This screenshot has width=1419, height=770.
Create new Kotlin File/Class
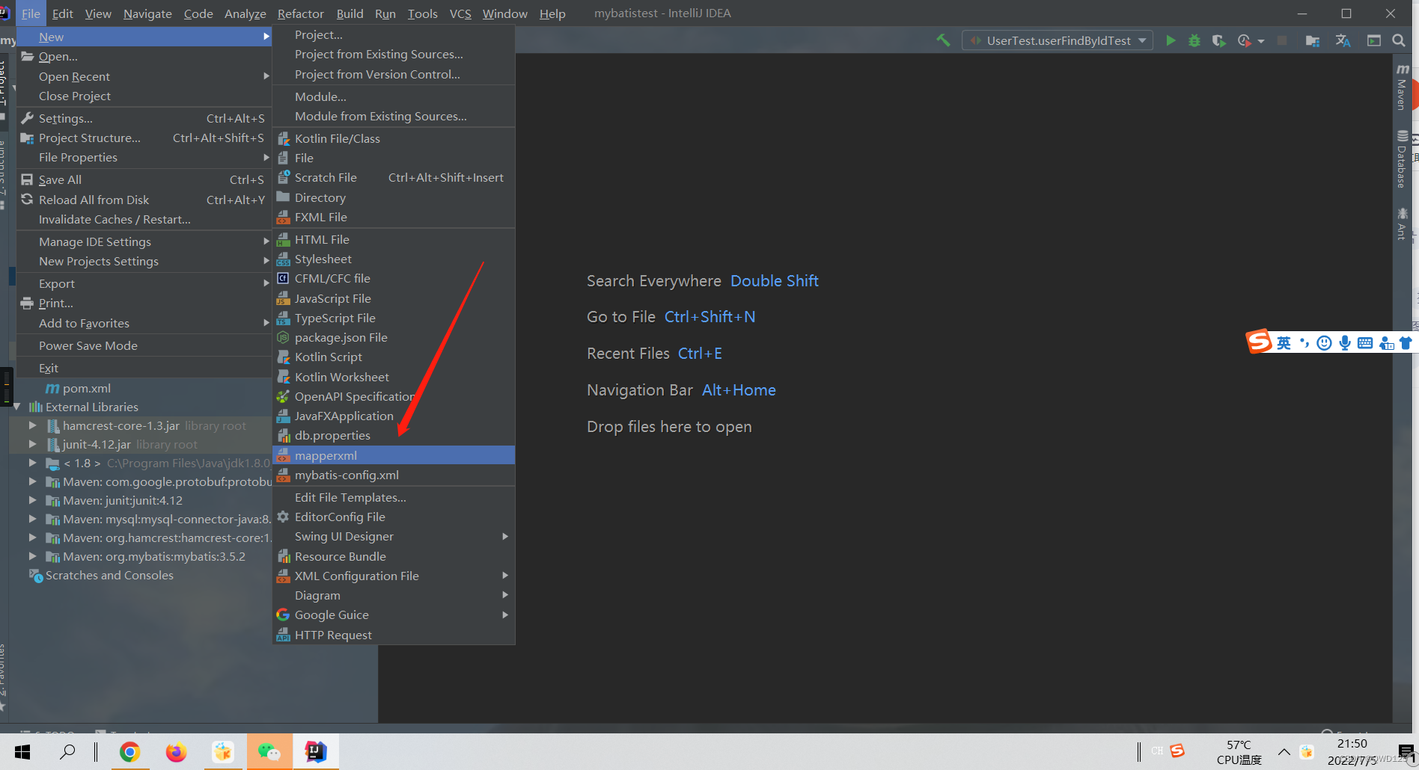(x=394, y=138)
